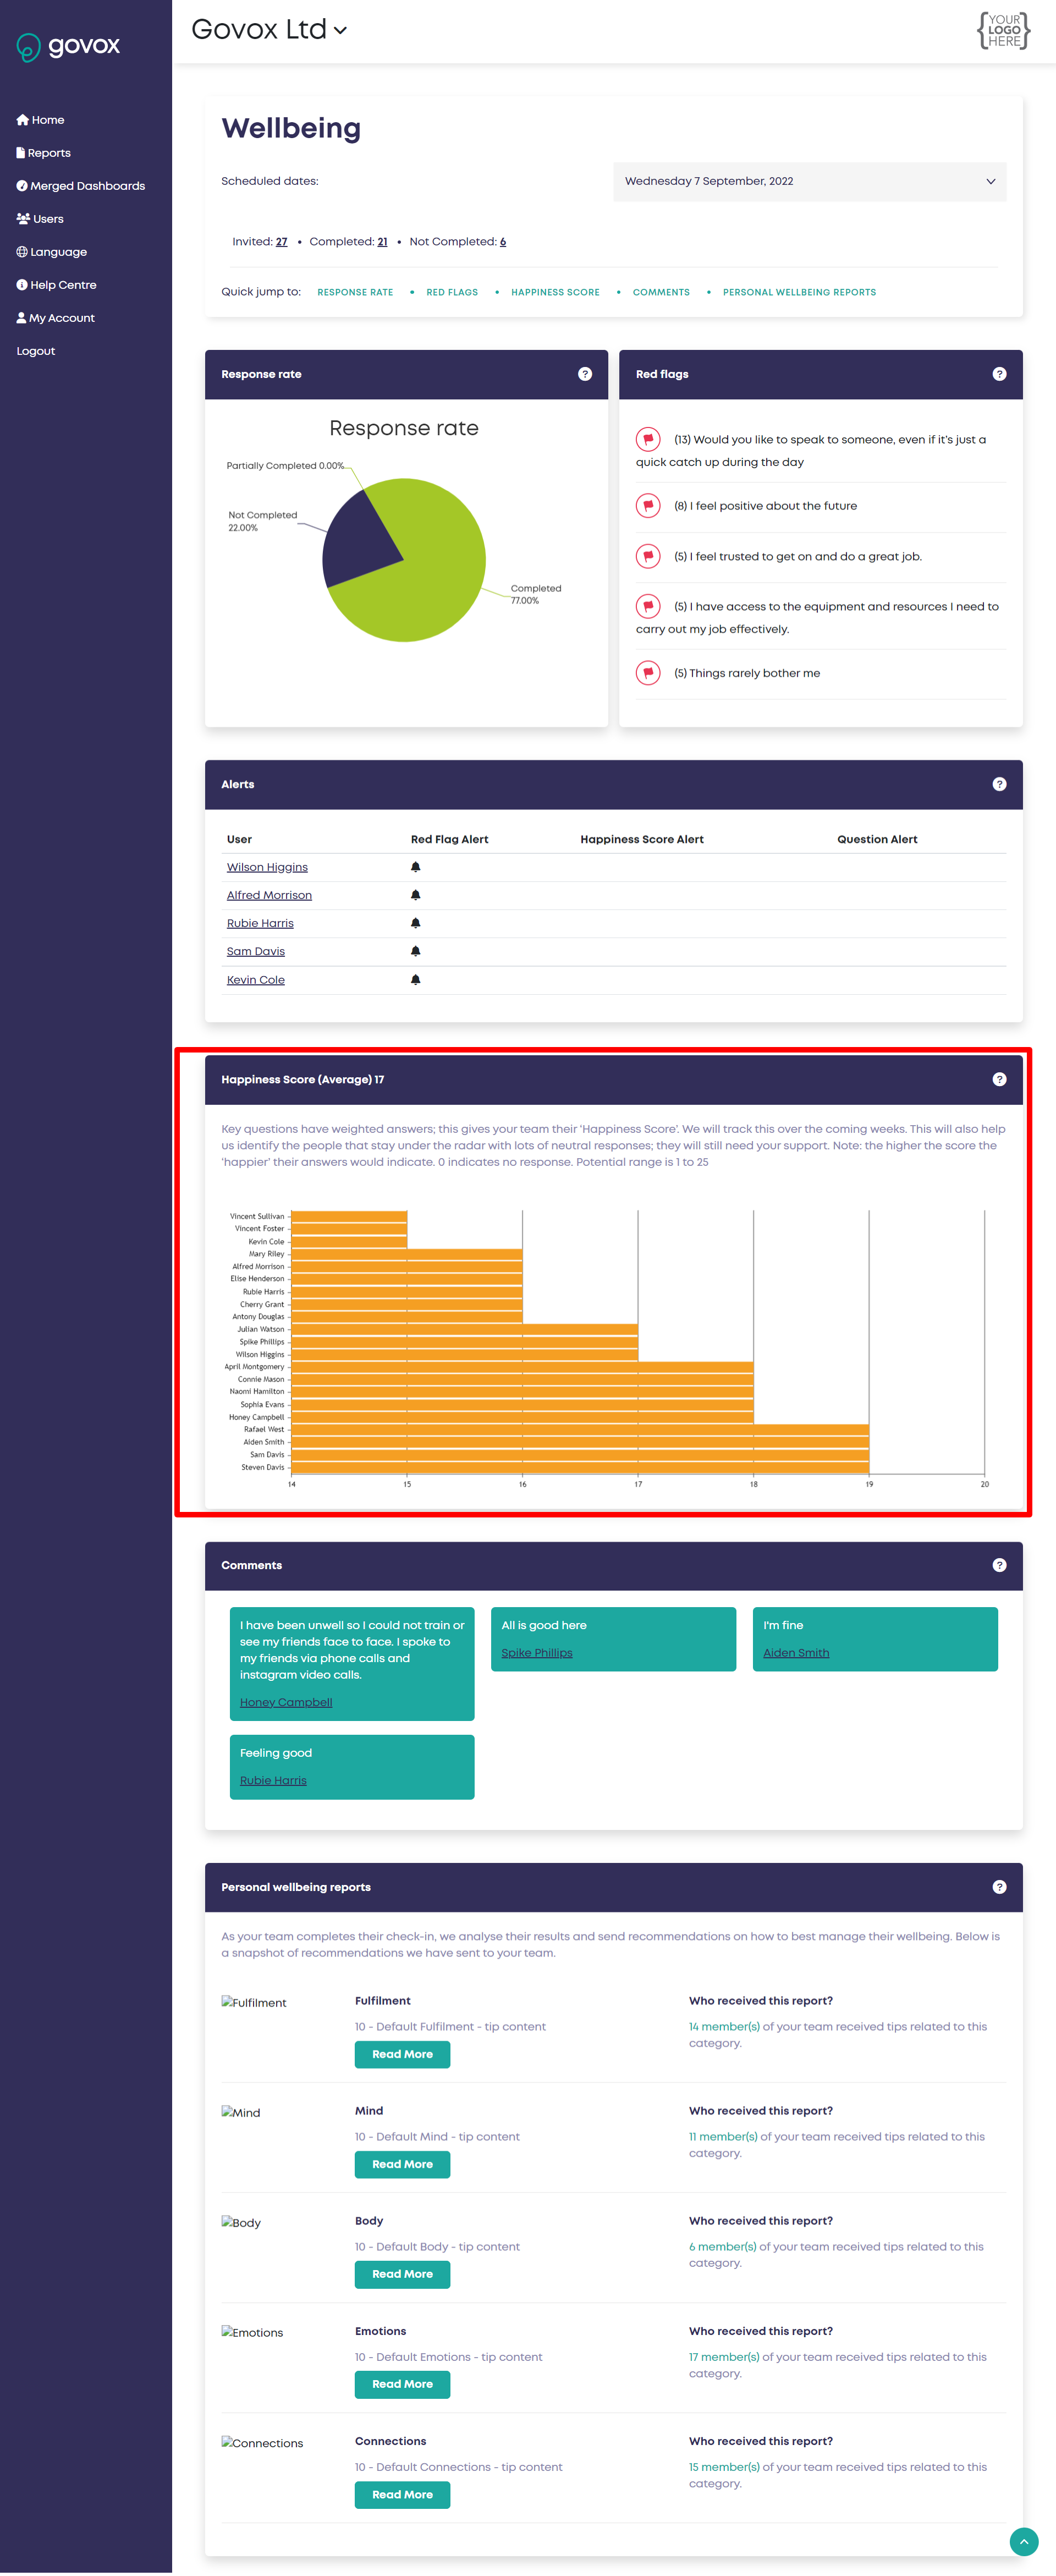Open the Language settings
This screenshot has width=1056, height=2576.
click(x=52, y=252)
